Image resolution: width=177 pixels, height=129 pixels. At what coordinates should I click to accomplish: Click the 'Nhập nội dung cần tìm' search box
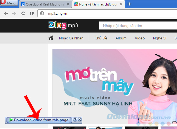click(138, 26)
